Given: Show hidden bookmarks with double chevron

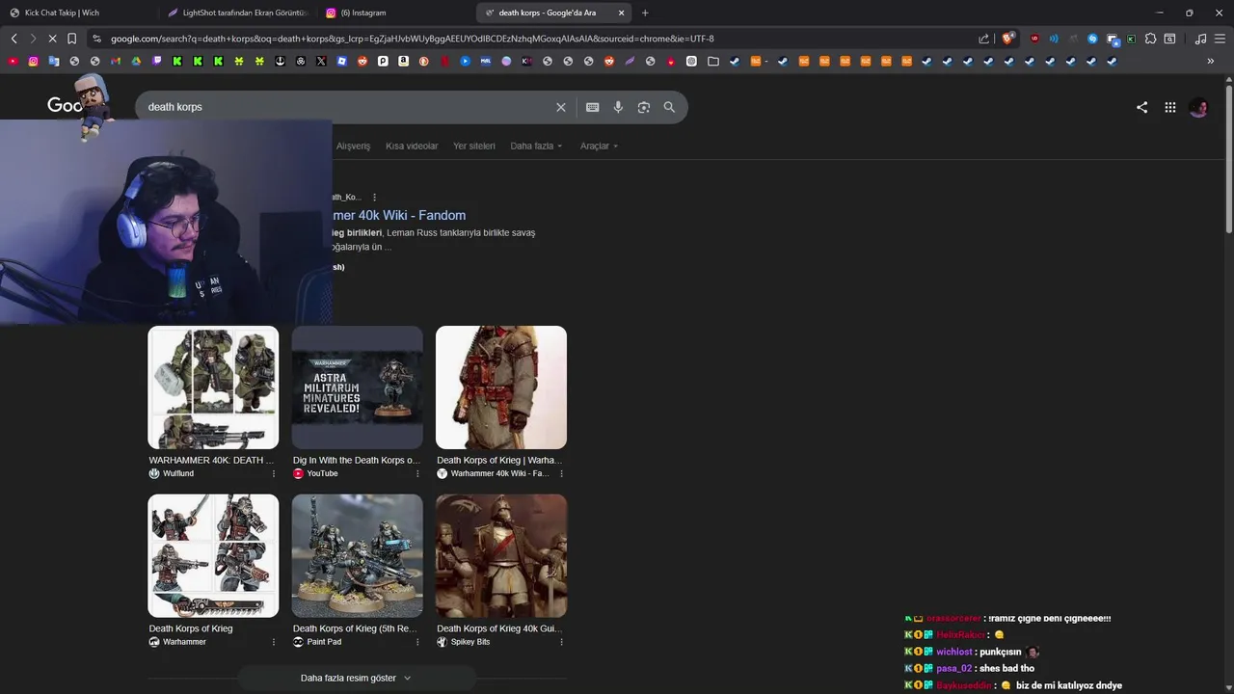Looking at the screenshot, I should [1210, 61].
